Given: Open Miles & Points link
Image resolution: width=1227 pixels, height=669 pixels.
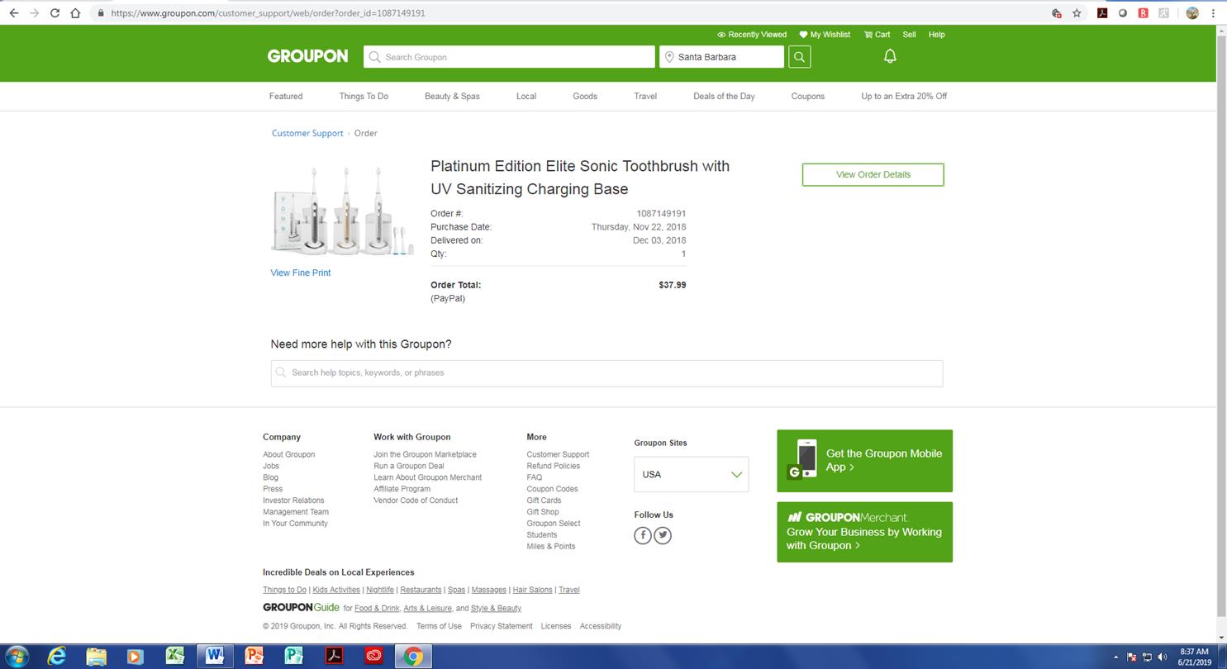Looking at the screenshot, I should coord(550,547).
